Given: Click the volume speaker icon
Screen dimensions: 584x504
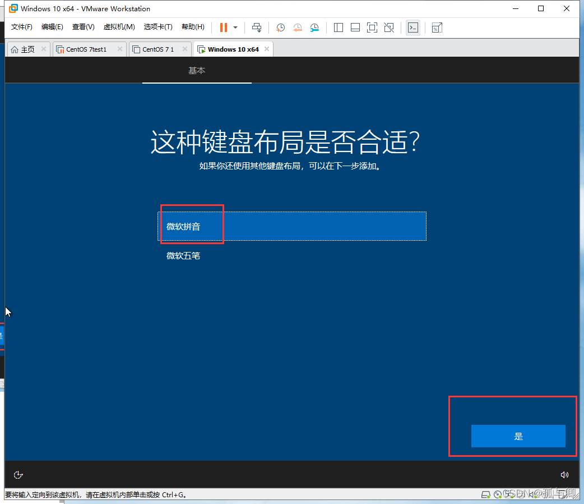Looking at the screenshot, I should (564, 474).
